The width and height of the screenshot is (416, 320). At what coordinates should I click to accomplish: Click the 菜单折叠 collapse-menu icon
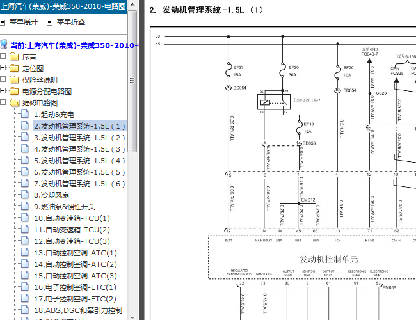point(49,22)
